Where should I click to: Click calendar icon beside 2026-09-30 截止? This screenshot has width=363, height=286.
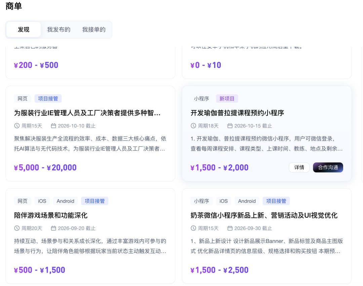click(x=230, y=229)
